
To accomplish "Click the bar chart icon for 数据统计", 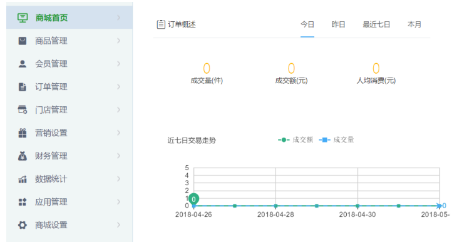I will click(x=23, y=179).
